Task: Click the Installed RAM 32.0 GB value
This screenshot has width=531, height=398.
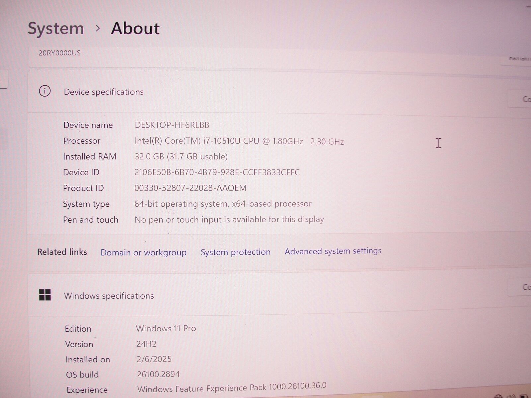Action: [181, 157]
